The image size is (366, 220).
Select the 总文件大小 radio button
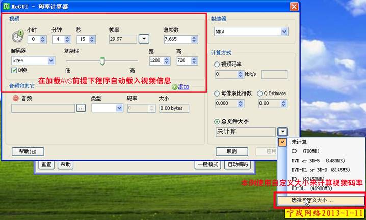(217, 121)
